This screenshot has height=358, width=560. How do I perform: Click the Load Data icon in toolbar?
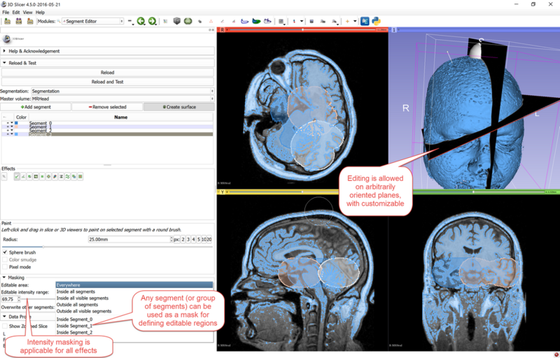pyautogui.click(x=7, y=22)
